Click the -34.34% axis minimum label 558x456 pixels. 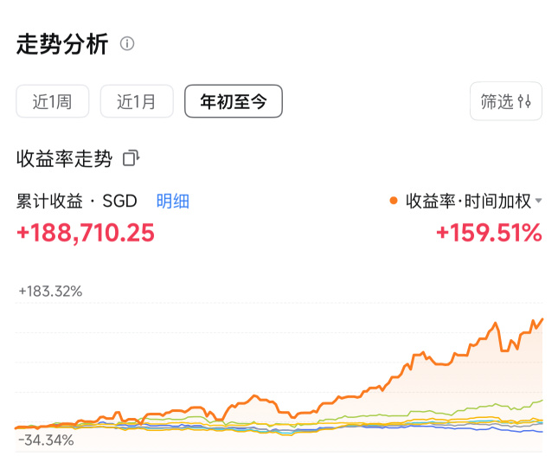tap(46, 440)
